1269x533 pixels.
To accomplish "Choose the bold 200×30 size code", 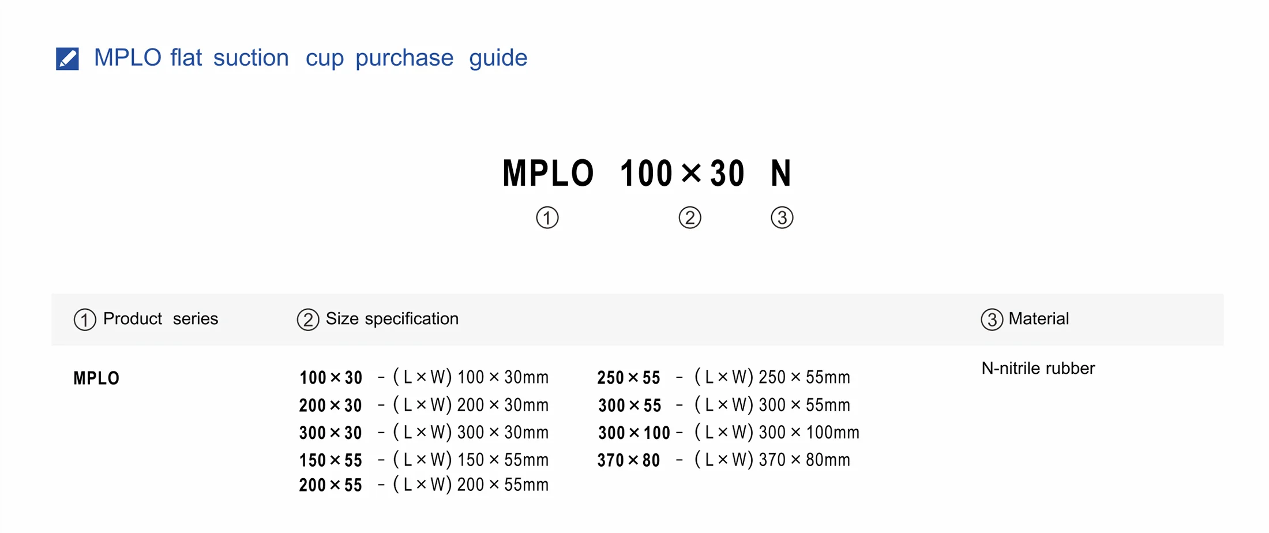I will [331, 405].
